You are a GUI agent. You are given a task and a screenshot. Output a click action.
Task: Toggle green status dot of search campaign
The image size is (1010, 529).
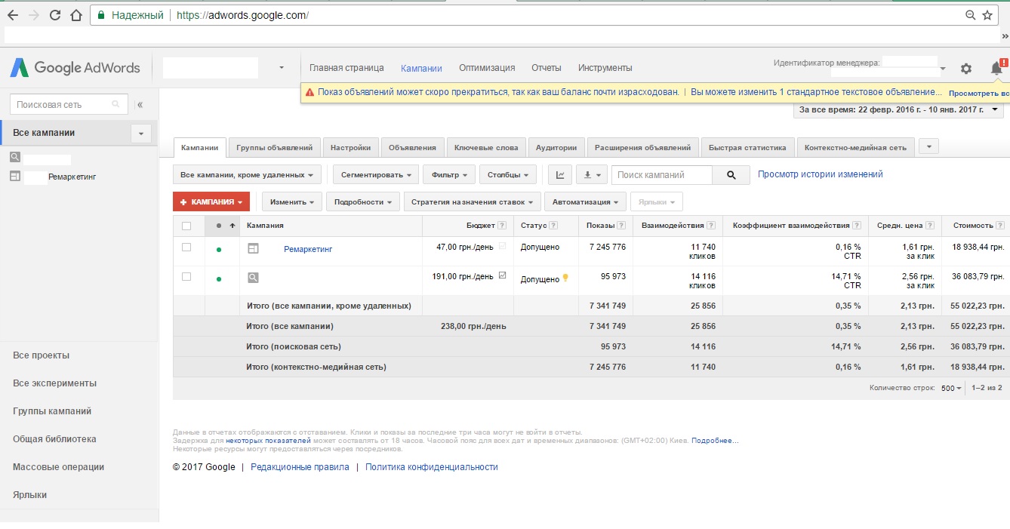pyautogui.click(x=219, y=279)
